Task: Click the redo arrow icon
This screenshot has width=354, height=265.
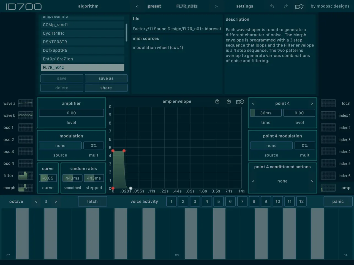Action: coord(285,6)
